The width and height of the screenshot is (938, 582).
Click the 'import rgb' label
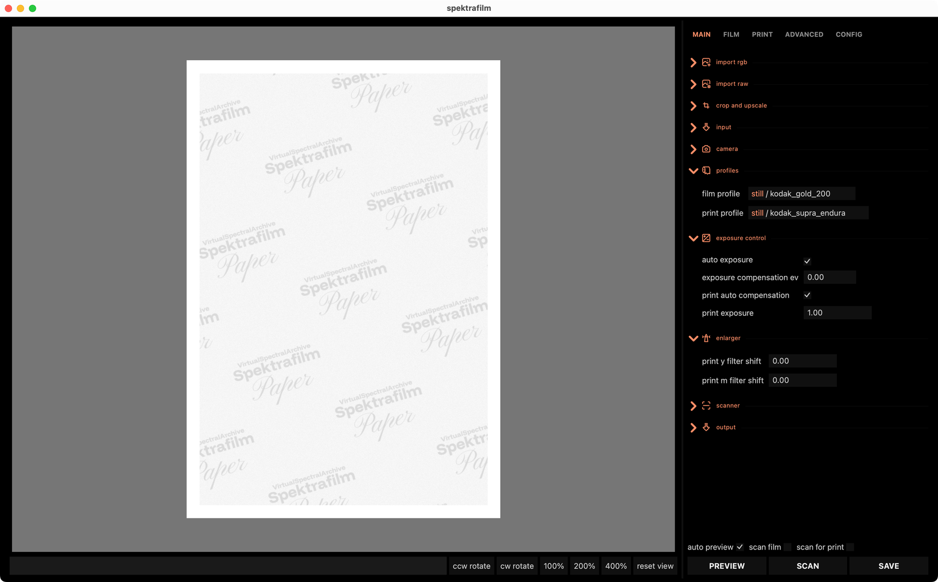click(732, 62)
